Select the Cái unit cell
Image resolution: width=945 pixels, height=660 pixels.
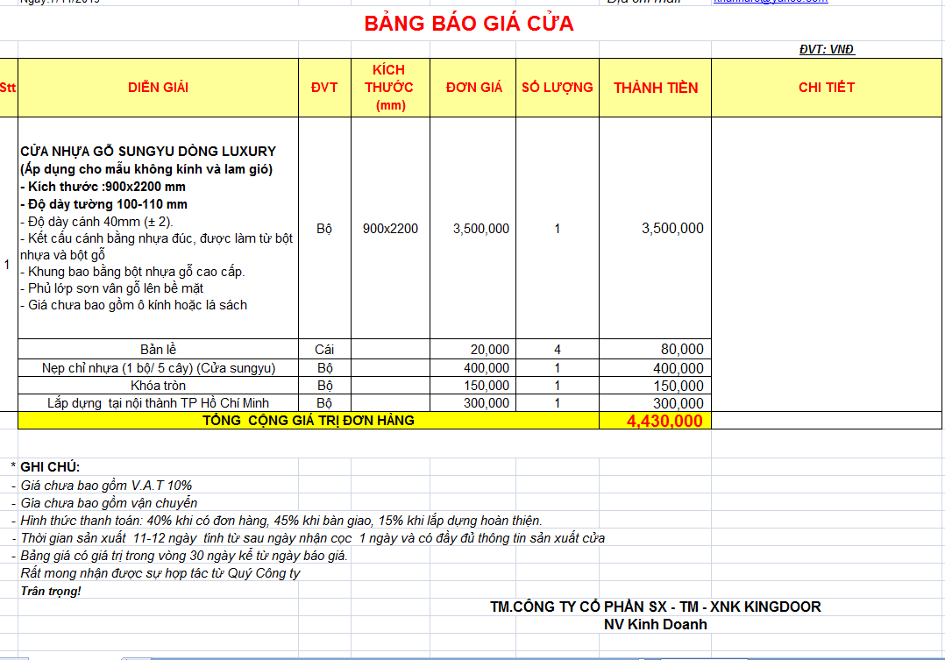[325, 349]
